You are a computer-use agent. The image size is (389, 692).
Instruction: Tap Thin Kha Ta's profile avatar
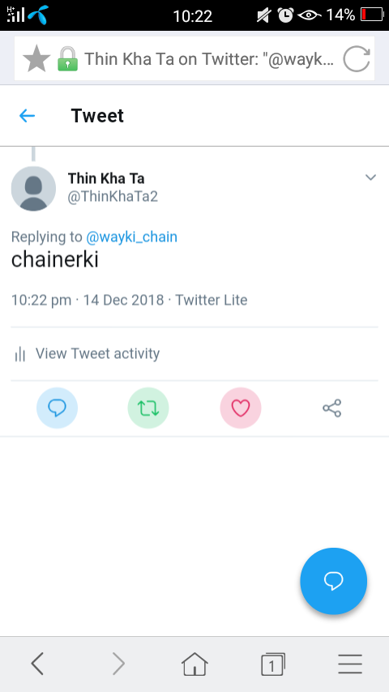(33, 189)
